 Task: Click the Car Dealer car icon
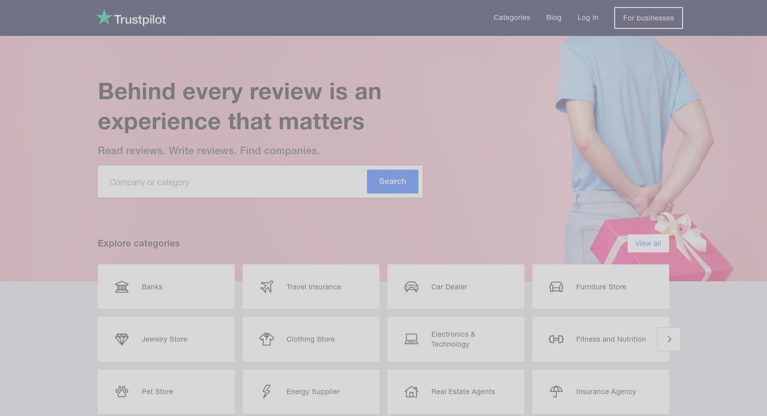click(411, 287)
